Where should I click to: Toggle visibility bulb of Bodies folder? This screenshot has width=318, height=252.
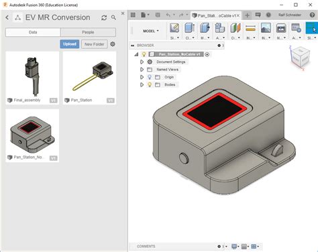tap(150, 84)
